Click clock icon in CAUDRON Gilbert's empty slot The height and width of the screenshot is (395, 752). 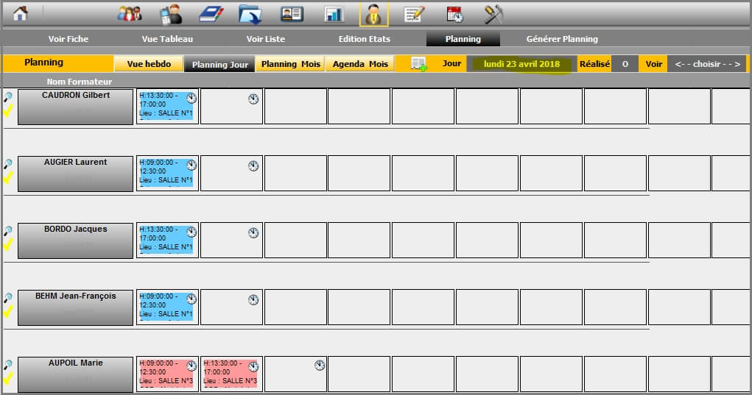[x=253, y=99]
